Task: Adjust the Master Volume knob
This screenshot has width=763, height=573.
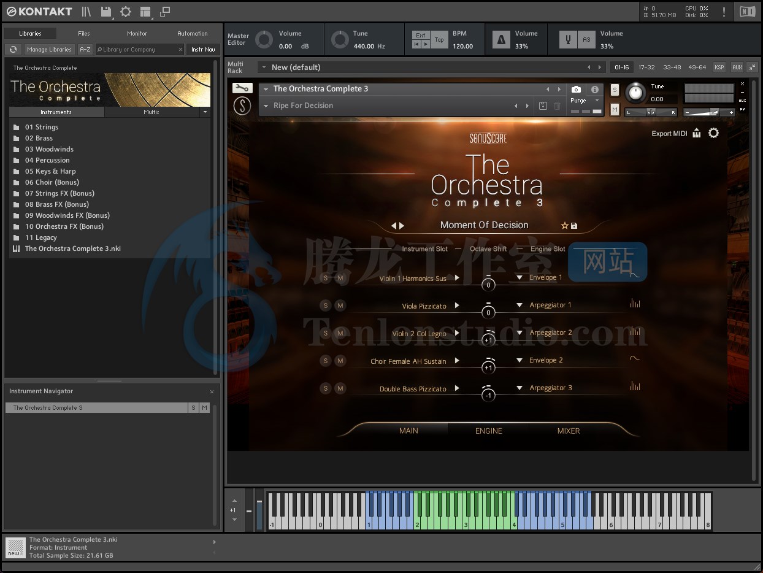Action: pos(264,40)
